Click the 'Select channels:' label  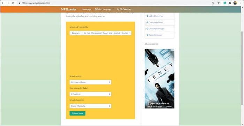coord(76,100)
